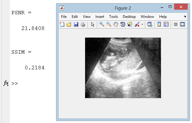Save the figure with the floppy icon

[x=76, y=24]
